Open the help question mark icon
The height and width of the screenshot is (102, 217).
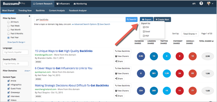point(201,4)
